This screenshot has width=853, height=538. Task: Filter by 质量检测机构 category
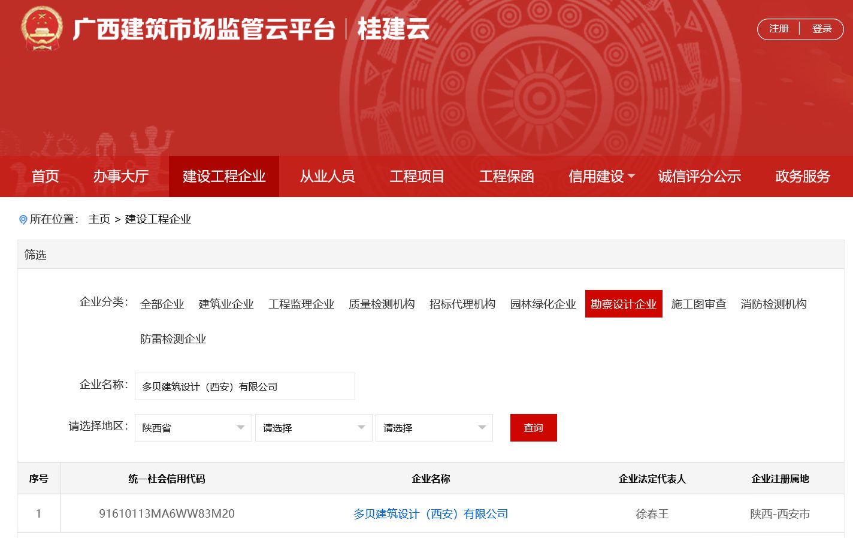tap(382, 304)
